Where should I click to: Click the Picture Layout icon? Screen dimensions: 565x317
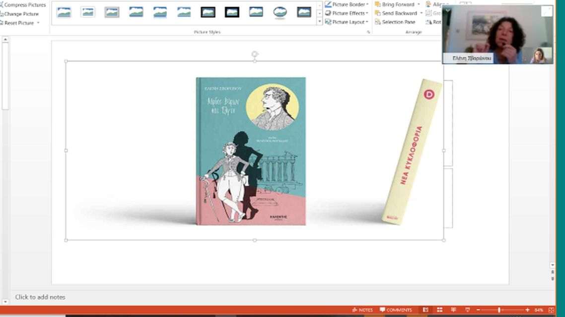(328, 22)
